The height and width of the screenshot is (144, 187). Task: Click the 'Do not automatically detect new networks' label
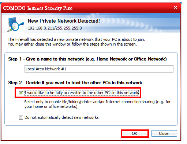tap(61, 117)
